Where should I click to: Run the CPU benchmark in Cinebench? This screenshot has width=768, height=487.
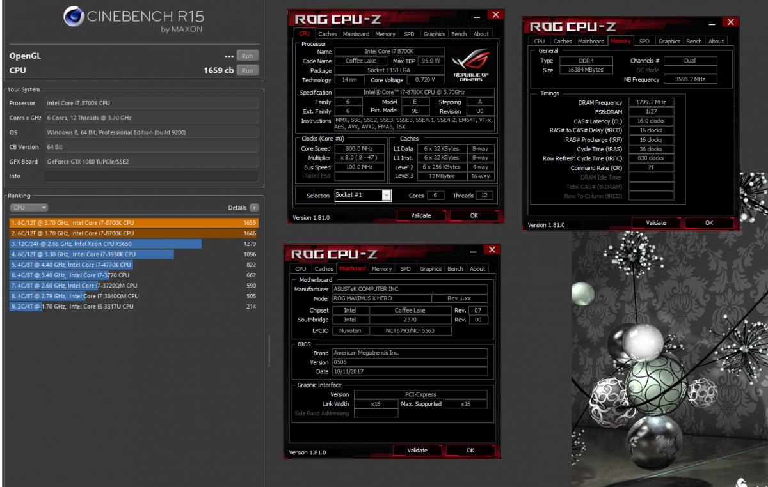[x=247, y=70]
